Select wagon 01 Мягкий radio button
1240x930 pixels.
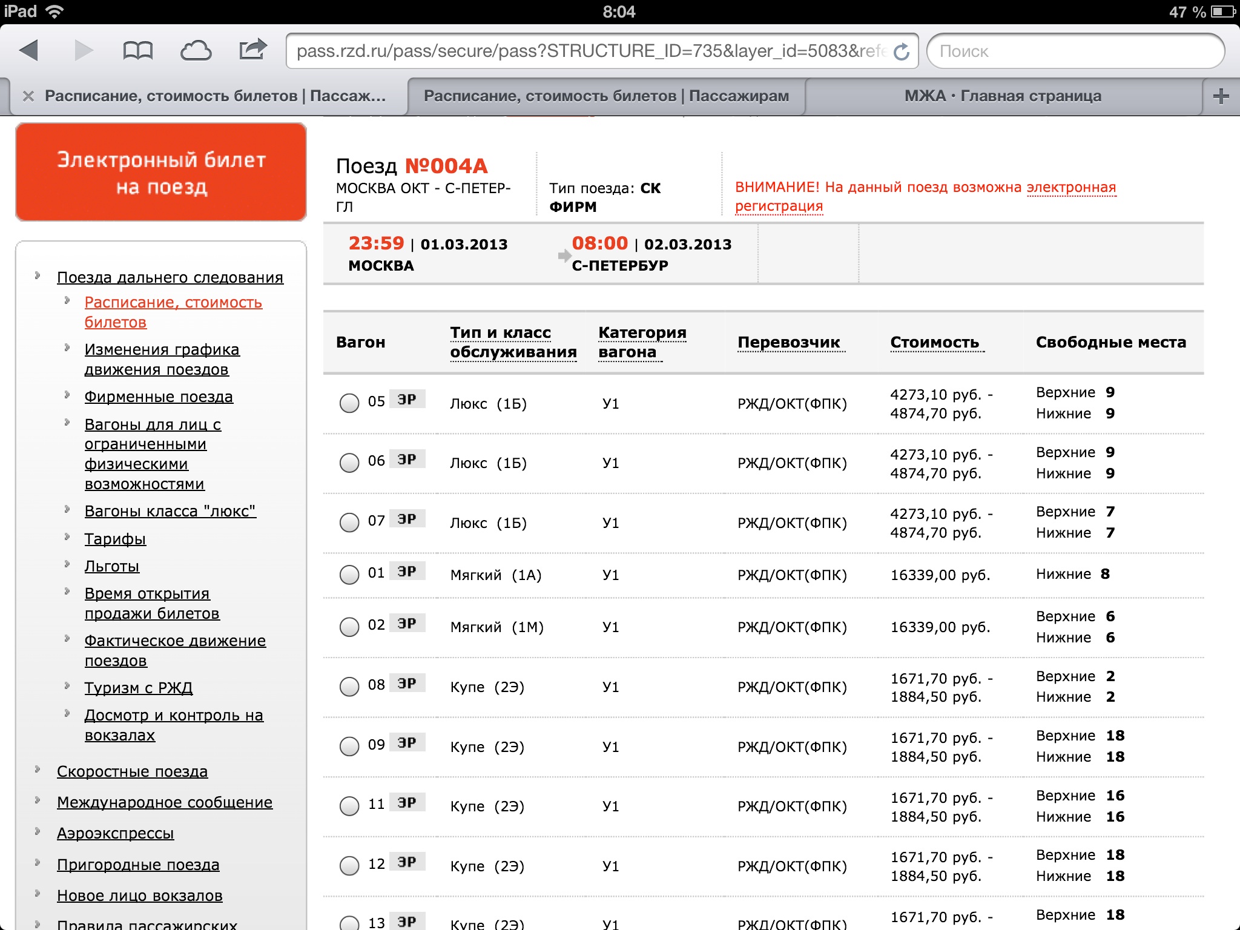point(349,574)
